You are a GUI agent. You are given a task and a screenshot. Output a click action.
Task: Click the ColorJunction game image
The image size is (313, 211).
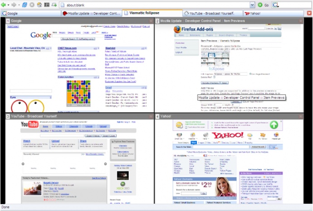tap(78, 93)
